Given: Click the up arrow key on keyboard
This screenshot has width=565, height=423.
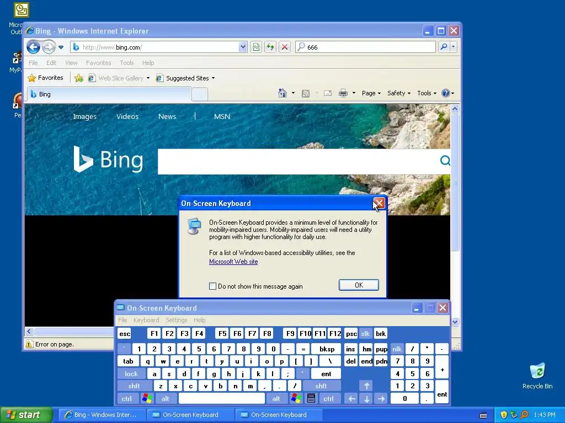Looking at the screenshot, I should pos(366,386).
